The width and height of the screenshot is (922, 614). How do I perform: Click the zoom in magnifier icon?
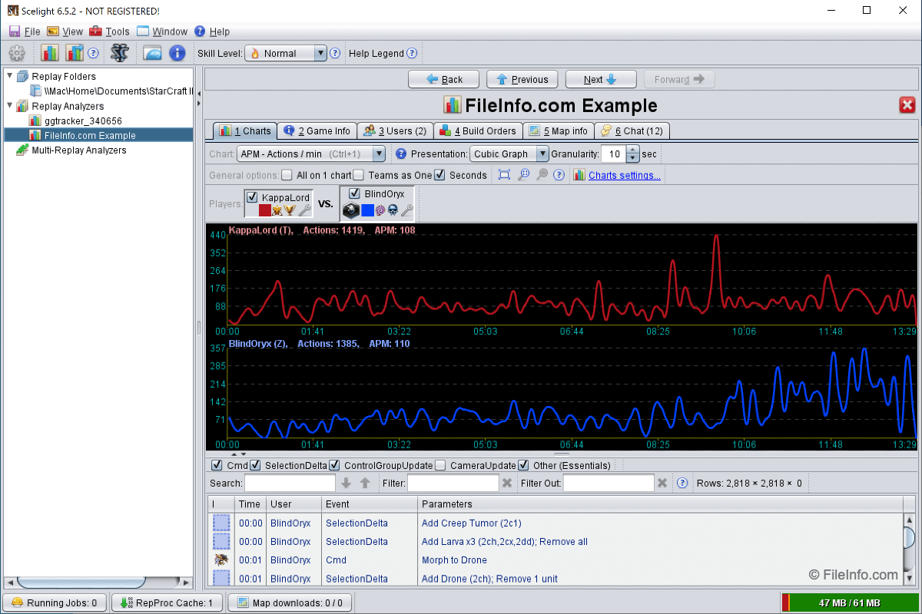[x=523, y=175]
